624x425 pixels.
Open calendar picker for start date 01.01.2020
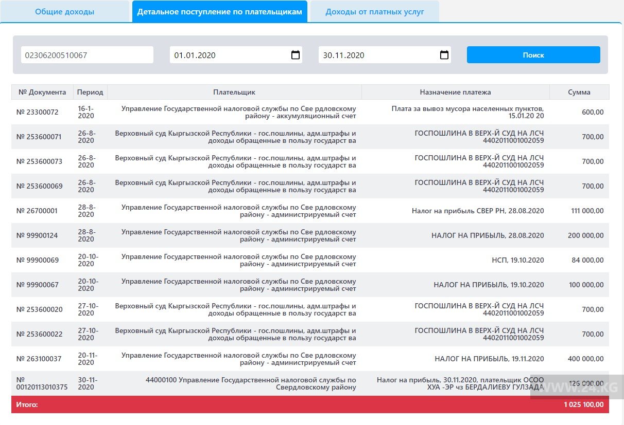point(296,55)
